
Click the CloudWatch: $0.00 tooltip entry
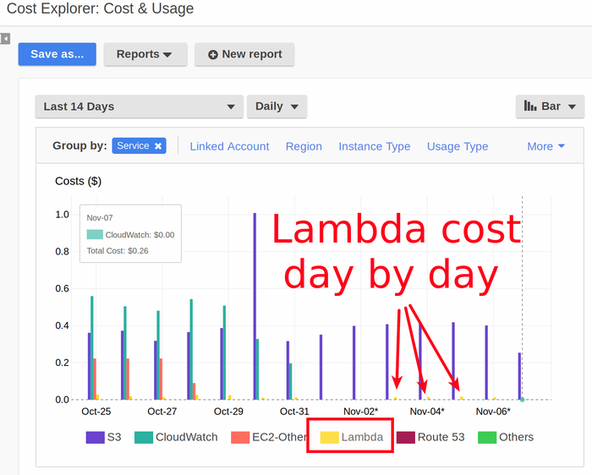pyautogui.click(x=130, y=235)
